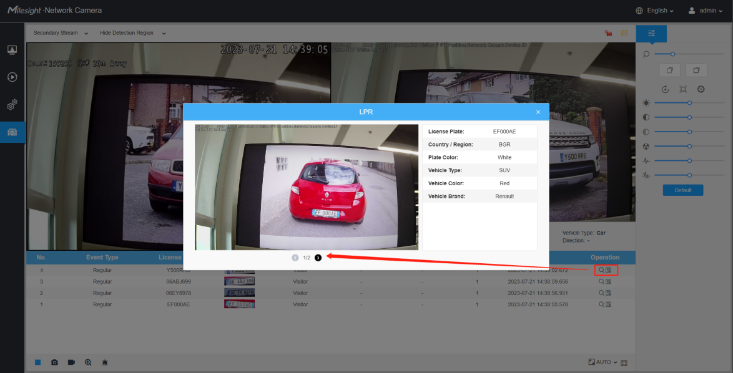Go to the next LPR snapshot image
The image size is (733, 373).
[x=318, y=258]
